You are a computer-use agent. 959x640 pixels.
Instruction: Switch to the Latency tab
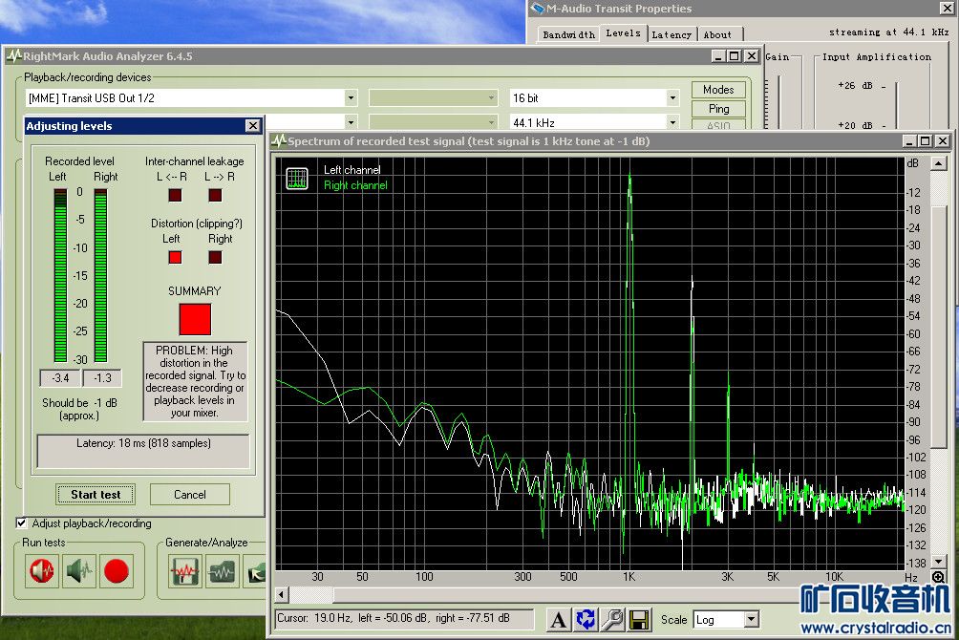[671, 34]
